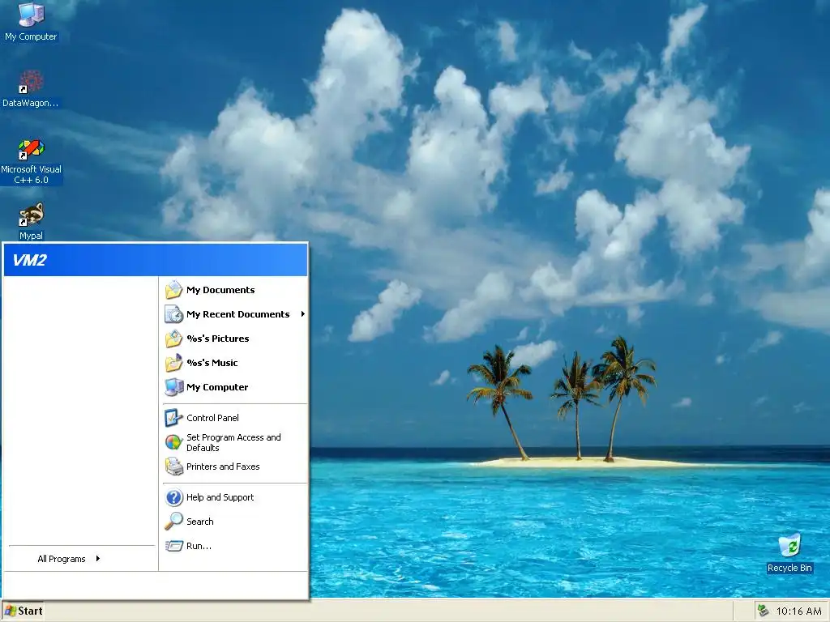The width and height of the screenshot is (830, 622).
Task: Click the %s's Pictures folder icon
Action: click(173, 339)
